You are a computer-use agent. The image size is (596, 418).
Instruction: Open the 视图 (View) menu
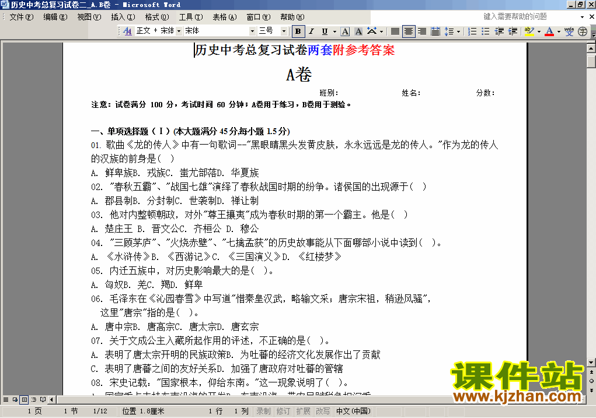[x=89, y=17]
